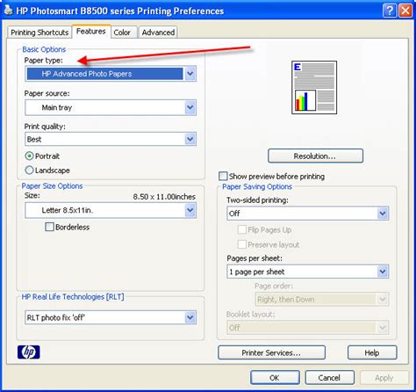Image resolution: width=416 pixels, height=392 pixels.
Task: Click the Paper type: label
Action: pyautogui.click(x=44, y=61)
